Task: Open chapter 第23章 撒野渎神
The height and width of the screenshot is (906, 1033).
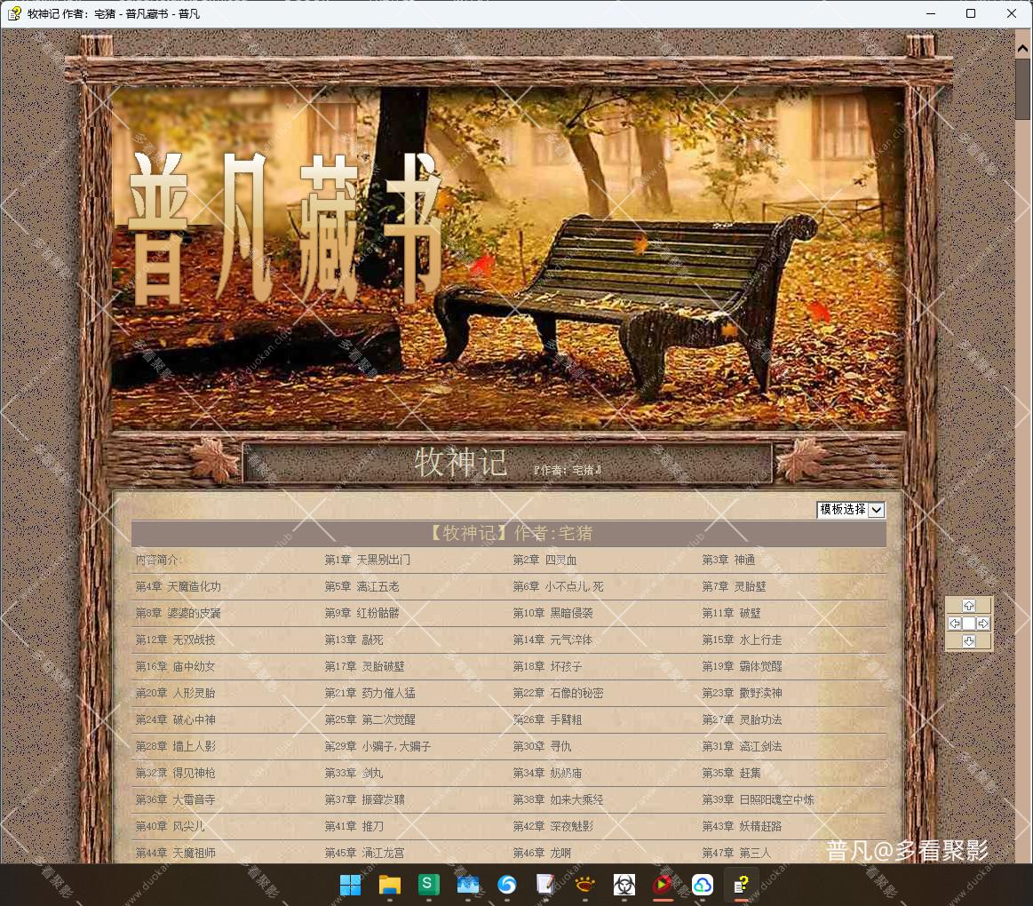Action: click(742, 694)
